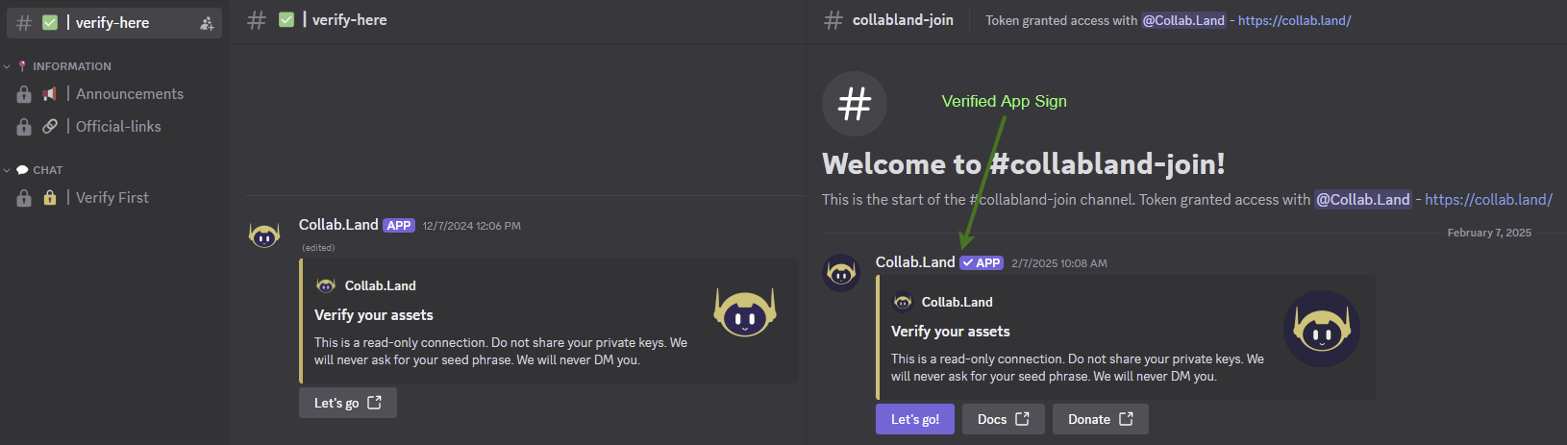Click the link emoji on Official-links
Image resolution: width=1567 pixels, height=445 pixels.
[x=50, y=127]
